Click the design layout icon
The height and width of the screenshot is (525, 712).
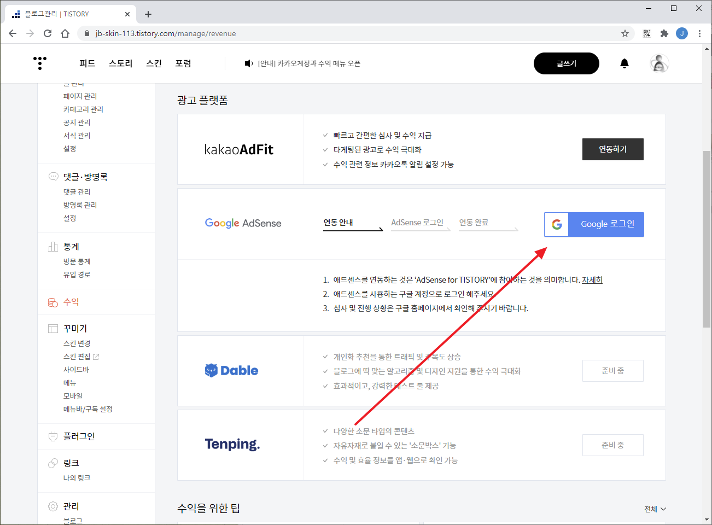pos(53,329)
